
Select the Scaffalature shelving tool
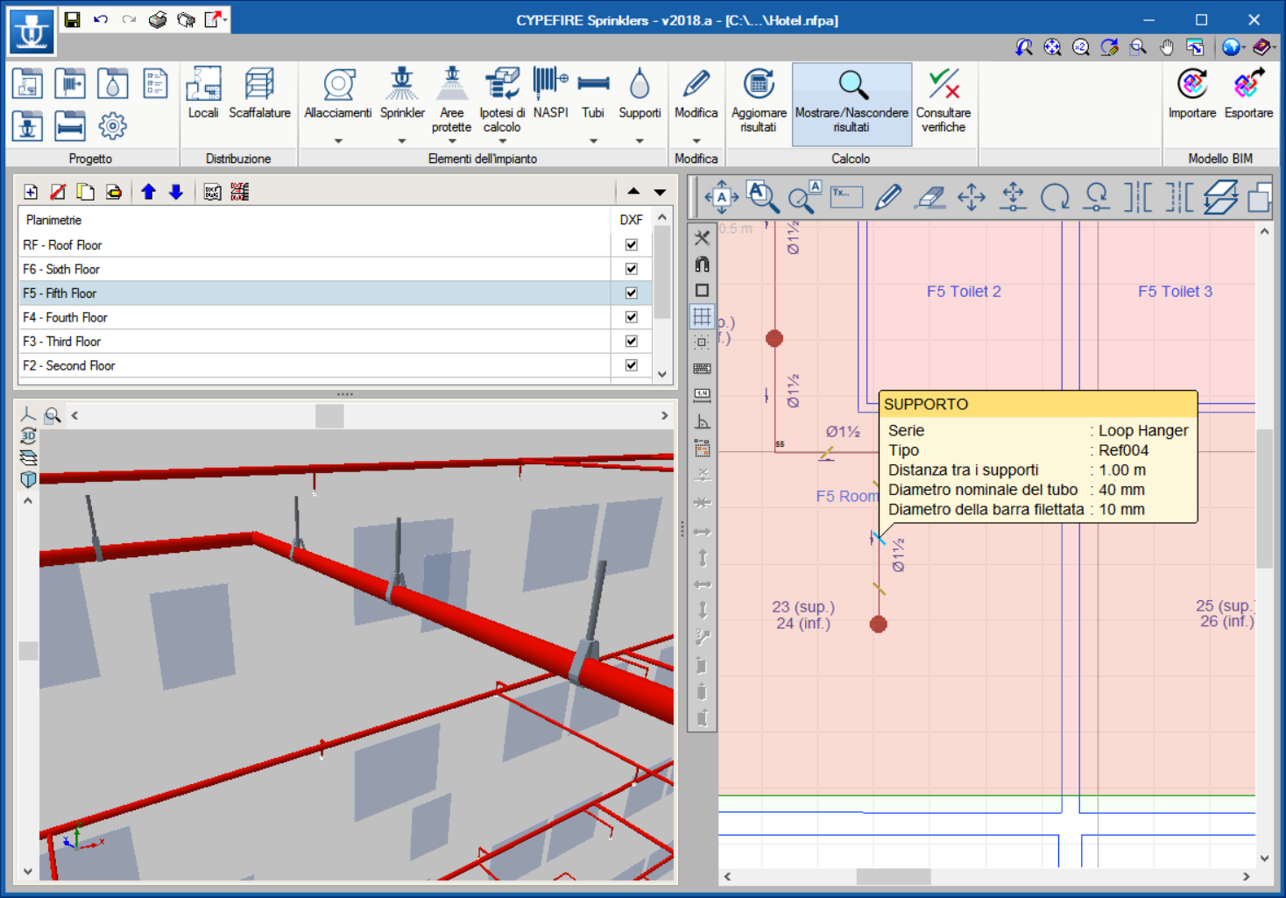point(259,93)
